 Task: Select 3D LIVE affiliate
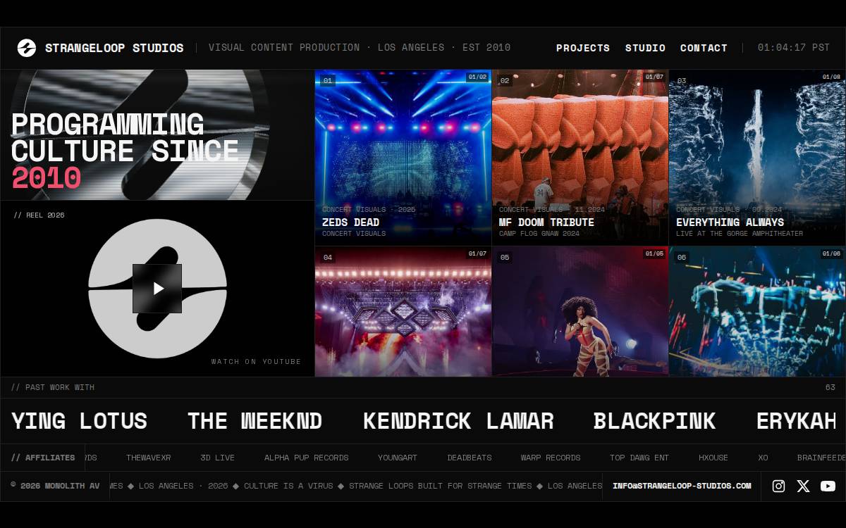coord(218,458)
